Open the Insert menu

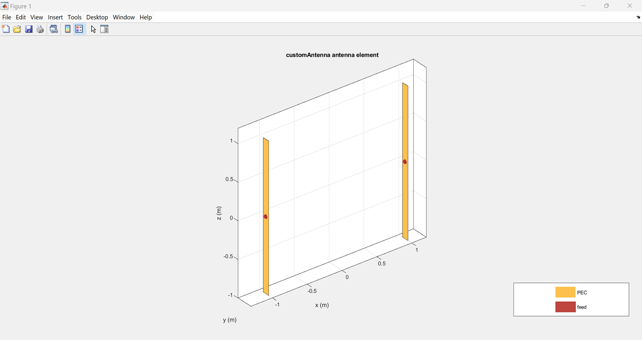tap(55, 17)
